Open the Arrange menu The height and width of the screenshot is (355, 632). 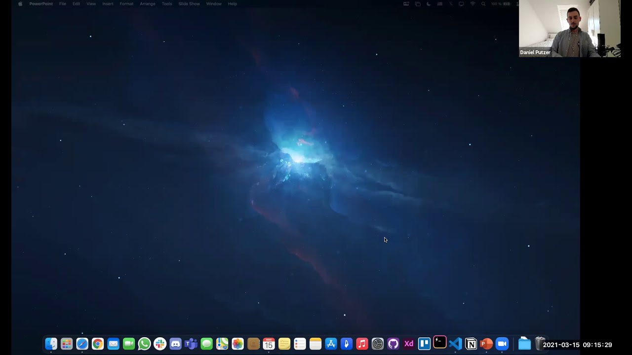[x=148, y=4]
